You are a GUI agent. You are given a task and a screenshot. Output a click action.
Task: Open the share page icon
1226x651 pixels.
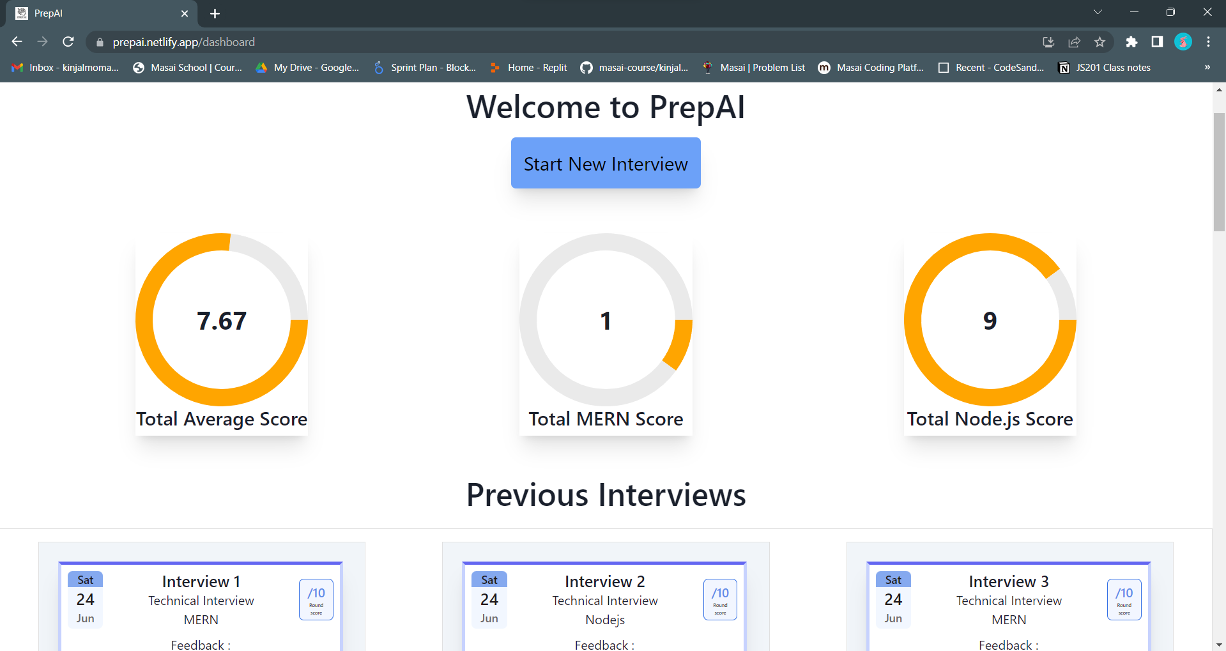click(x=1074, y=42)
